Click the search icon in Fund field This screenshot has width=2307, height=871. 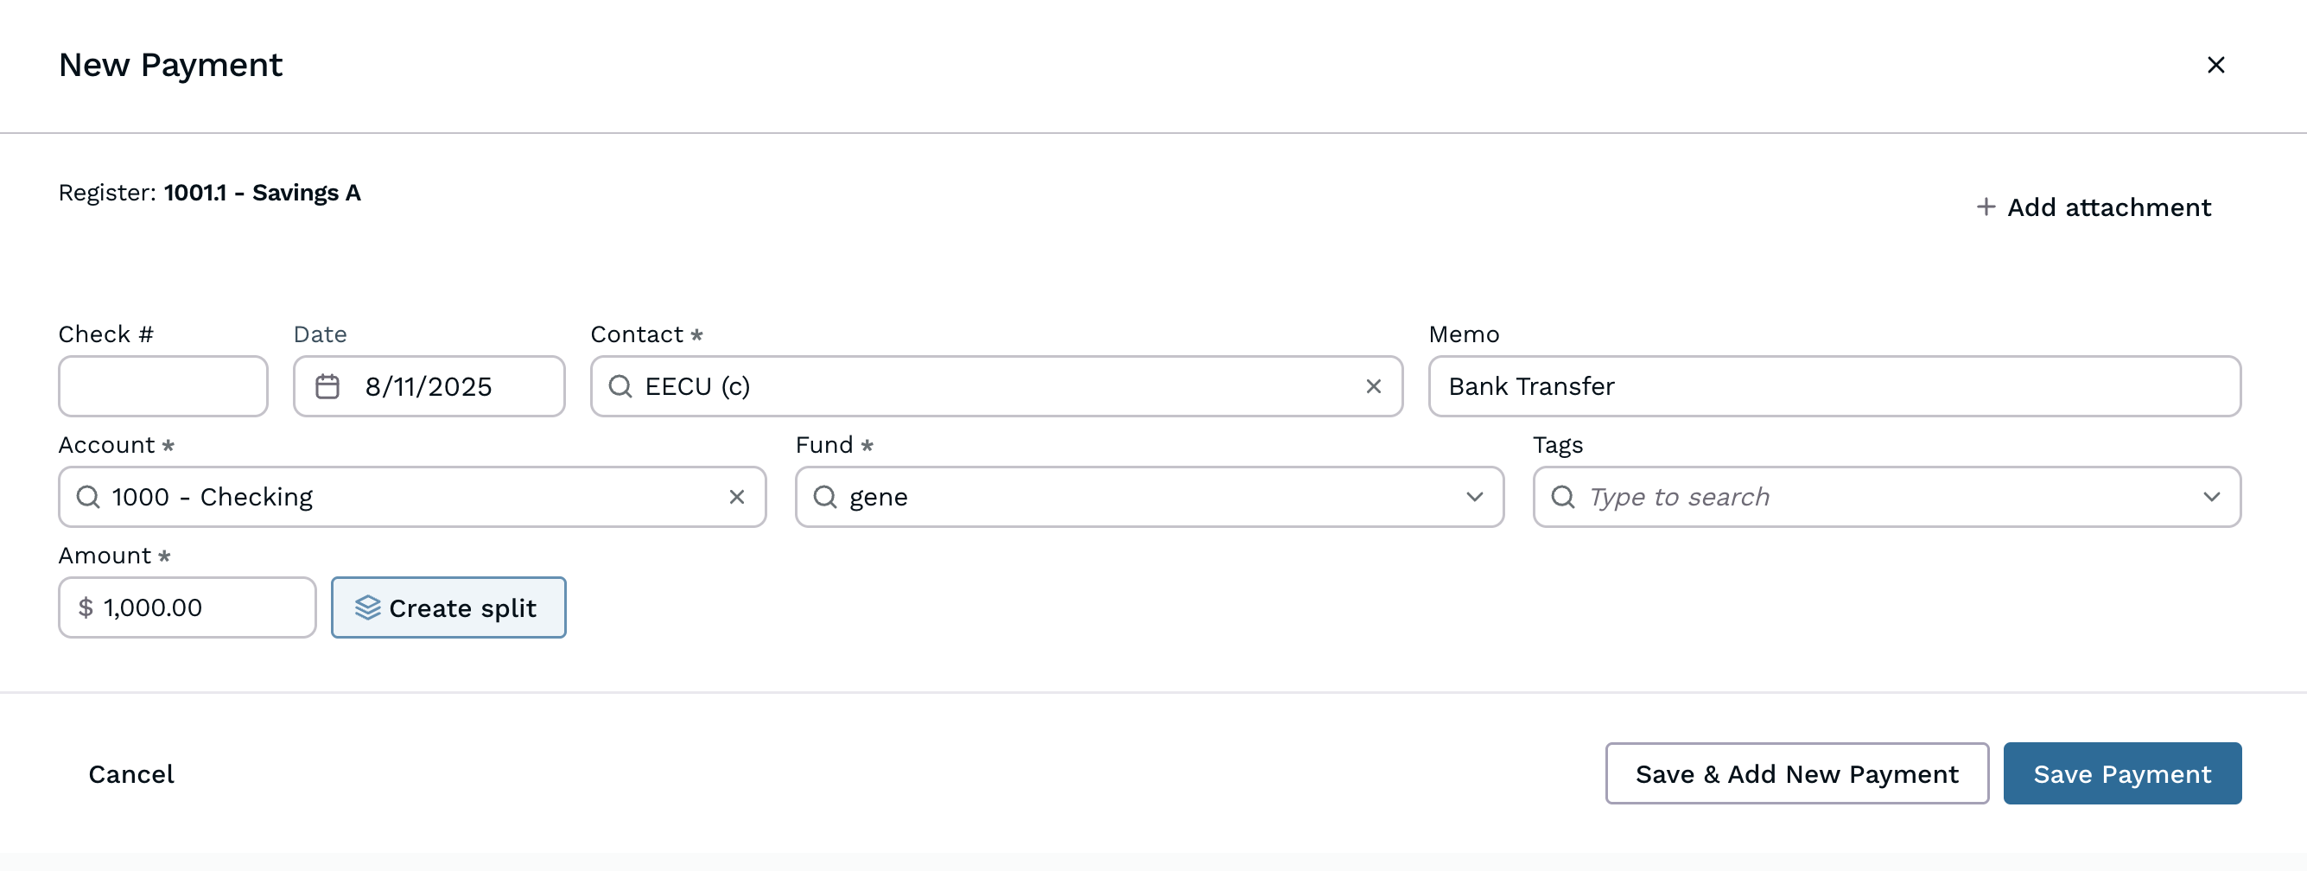tap(825, 497)
